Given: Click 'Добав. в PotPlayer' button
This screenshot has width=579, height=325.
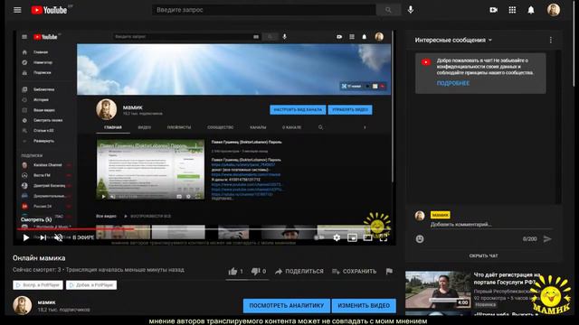Looking at the screenshot, I should click(x=91, y=285).
